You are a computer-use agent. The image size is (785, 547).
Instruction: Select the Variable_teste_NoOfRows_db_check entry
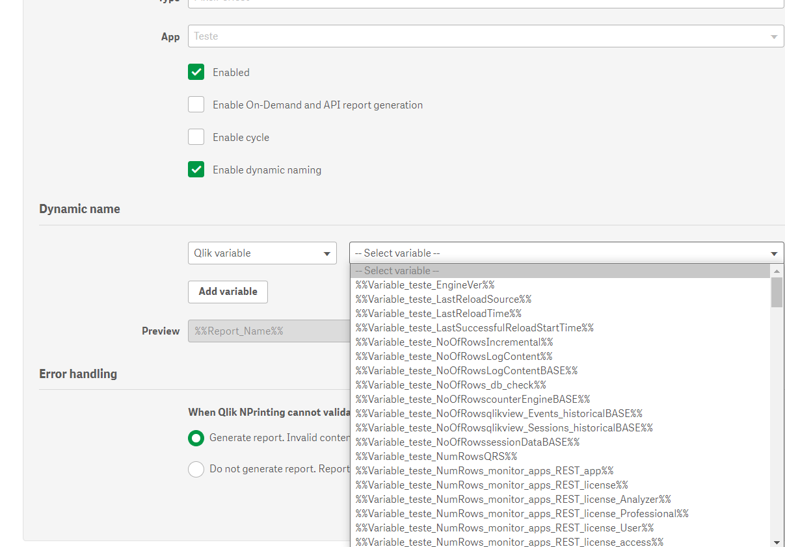[450, 385]
